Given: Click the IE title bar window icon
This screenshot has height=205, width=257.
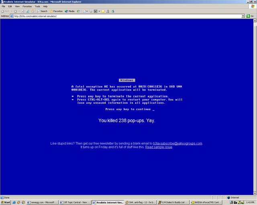Looking at the screenshot, I should tap(2, 2).
